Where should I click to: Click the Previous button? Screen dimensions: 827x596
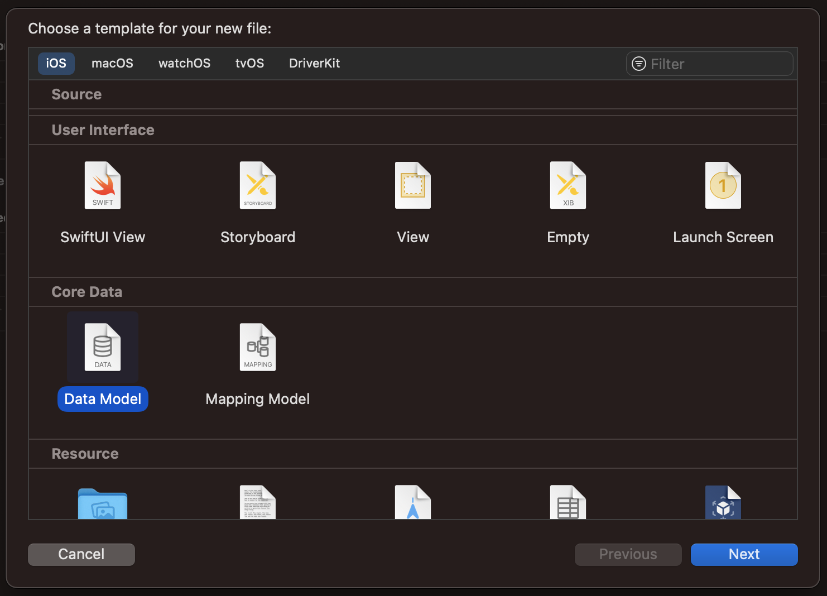pos(628,554)
